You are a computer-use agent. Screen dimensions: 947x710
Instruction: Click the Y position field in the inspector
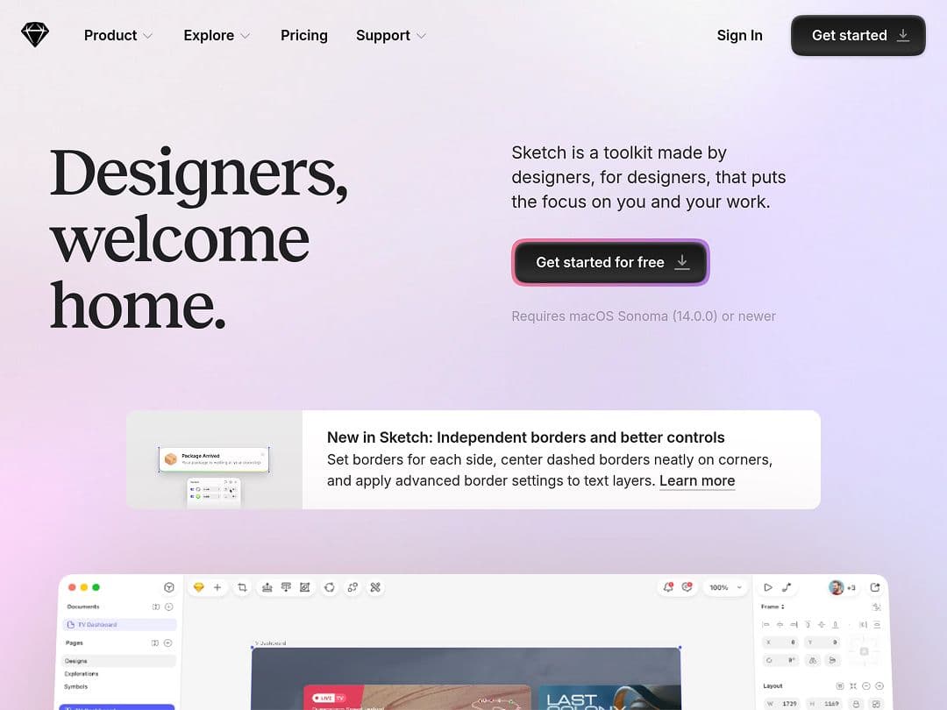[822, 643]
